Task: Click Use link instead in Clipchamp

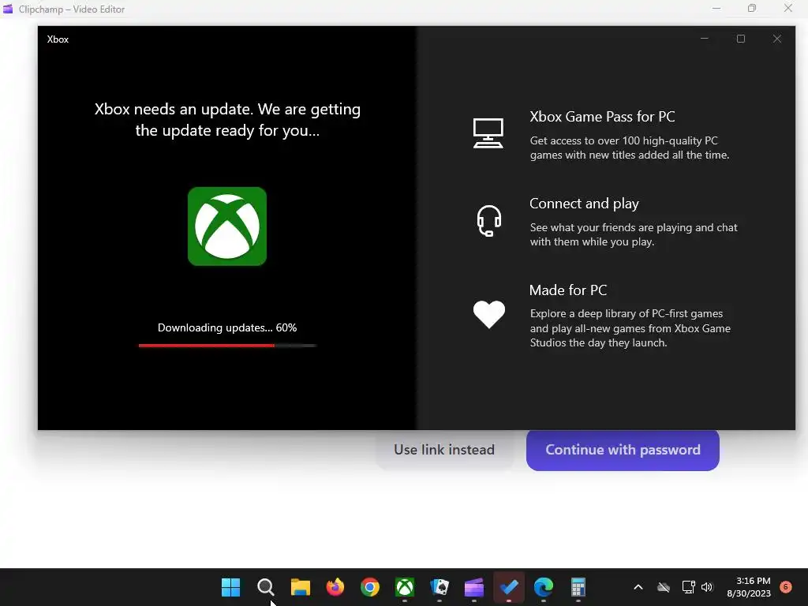Action: [x=444, y=449]
